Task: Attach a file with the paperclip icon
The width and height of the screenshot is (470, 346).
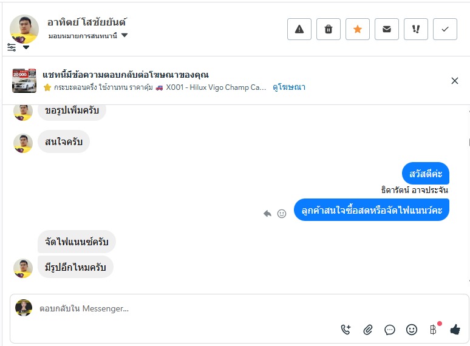Action: (368, 330)
